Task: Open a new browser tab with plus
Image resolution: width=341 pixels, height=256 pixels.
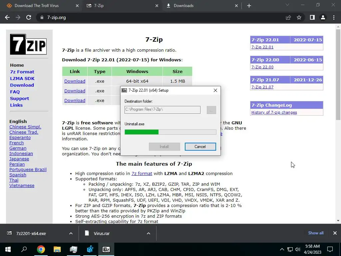Action: point(249,6)
